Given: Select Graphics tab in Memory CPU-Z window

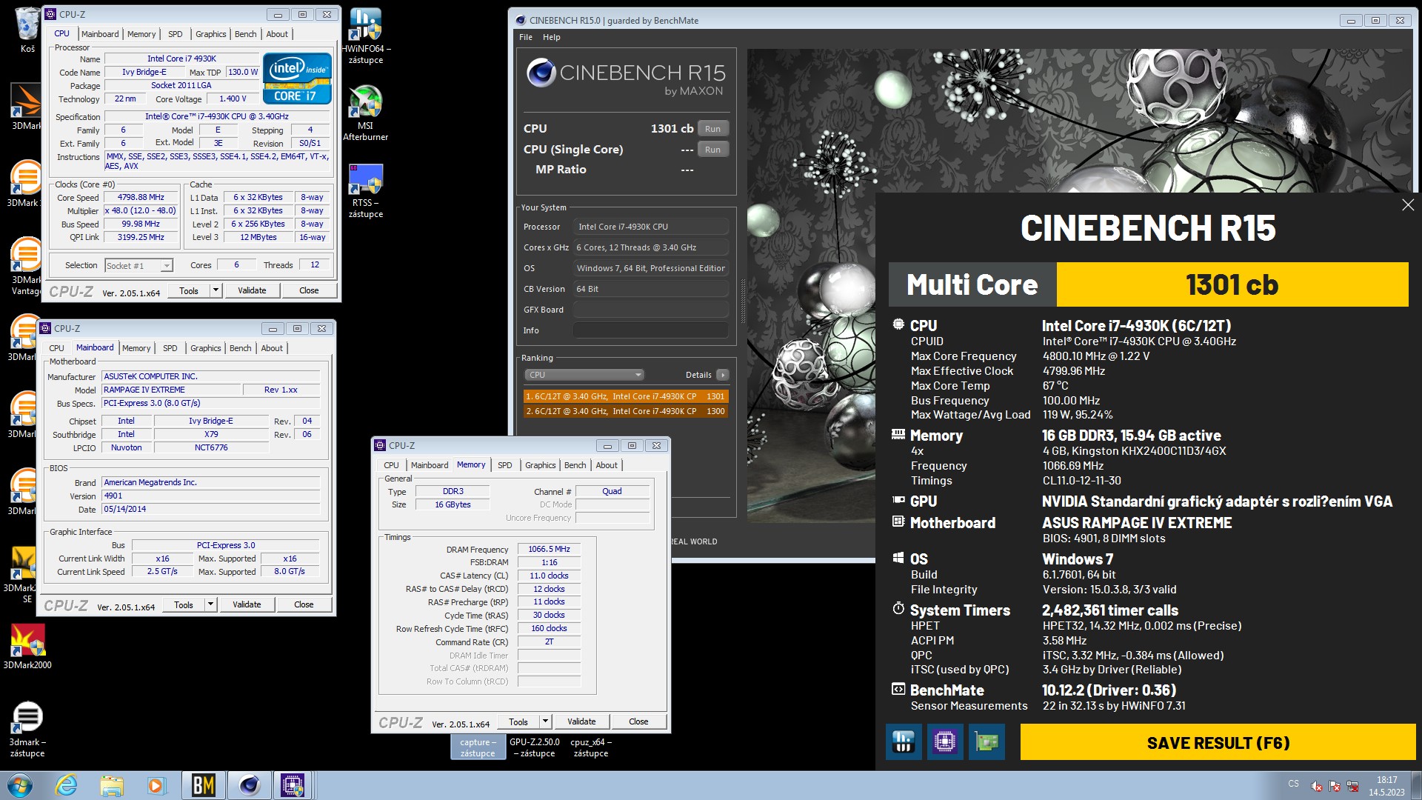Looking at the screenshot, I should click(540, 465).
